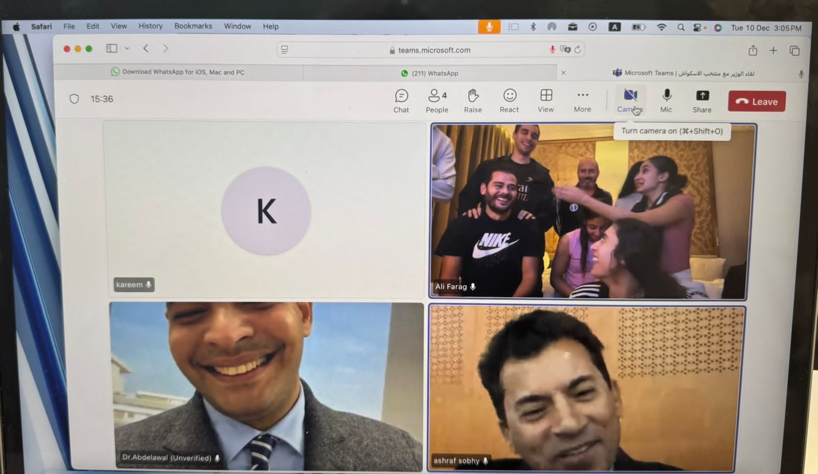This screenshot has height=474, width=818.
Task: Open the Bookmarks menu
Action: [x=193, y=26]
